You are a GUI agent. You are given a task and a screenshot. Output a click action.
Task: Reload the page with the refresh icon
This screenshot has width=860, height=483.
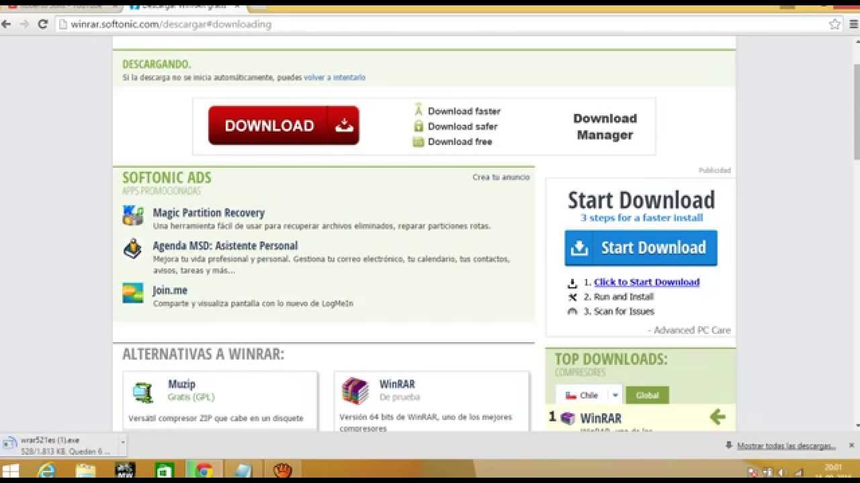pos(42,24)
